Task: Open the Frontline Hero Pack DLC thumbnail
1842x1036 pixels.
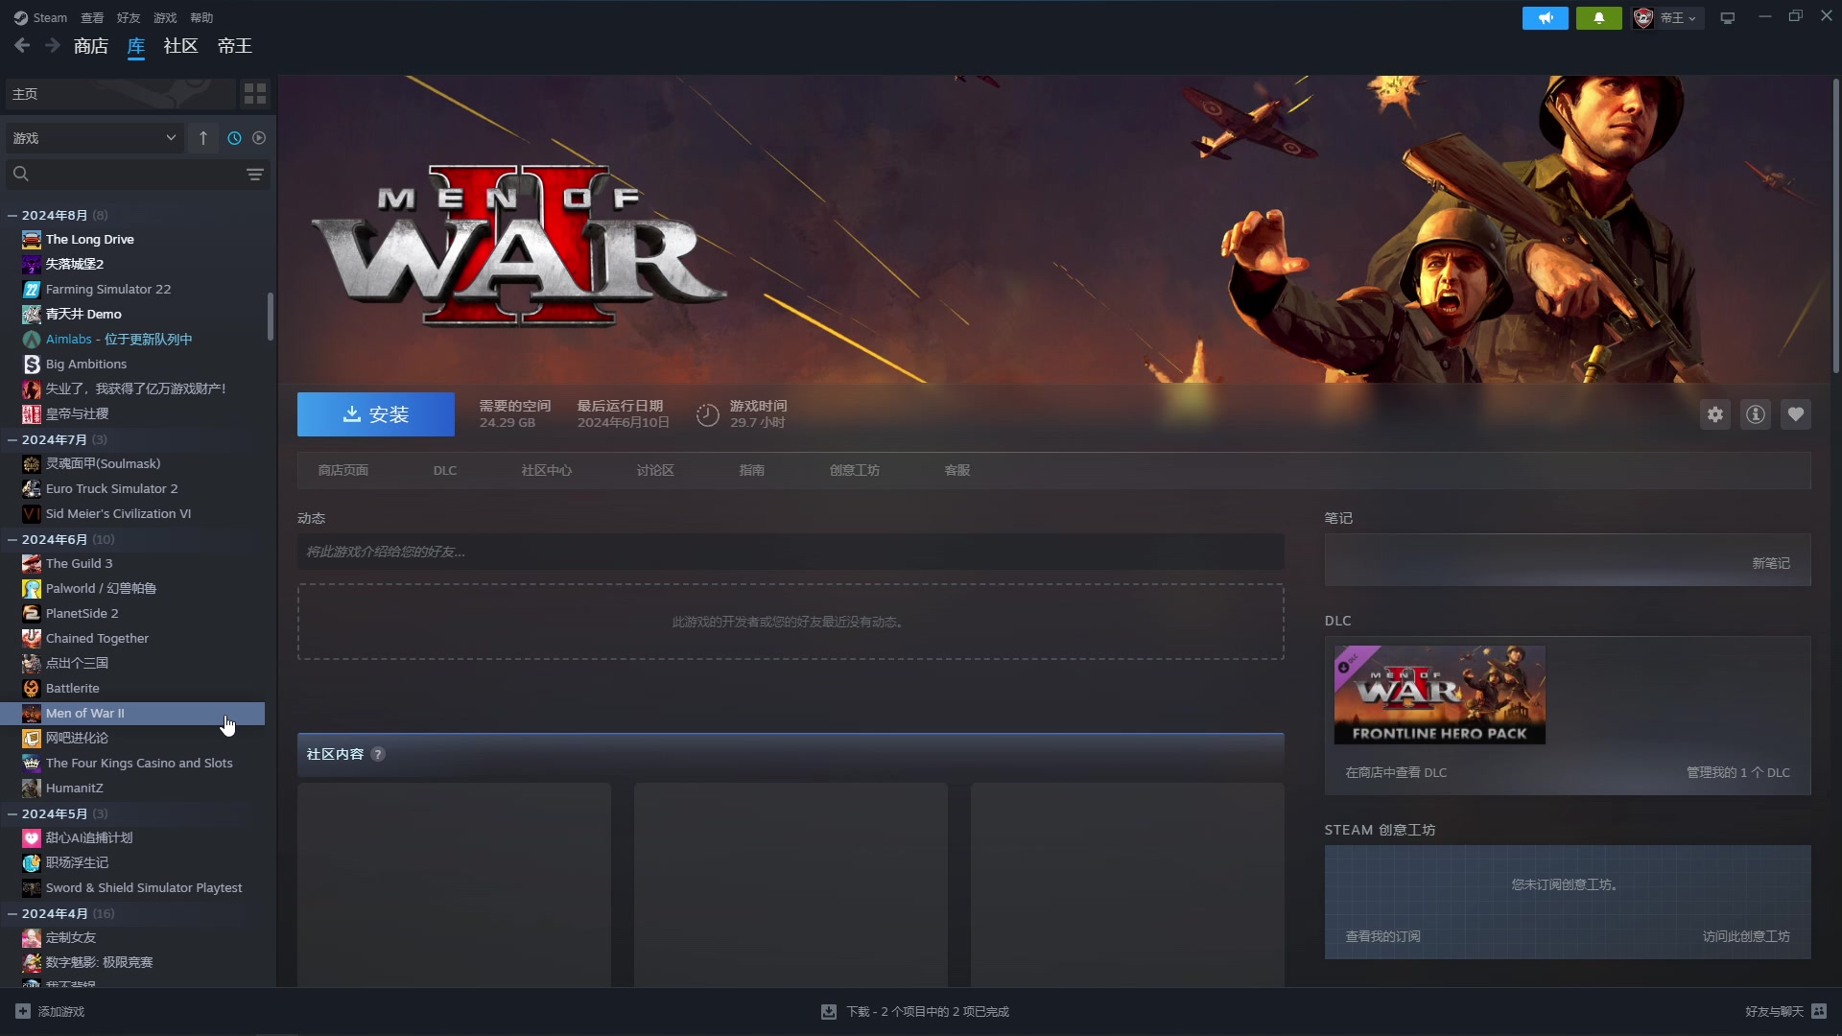Action: pos(1439,695)
